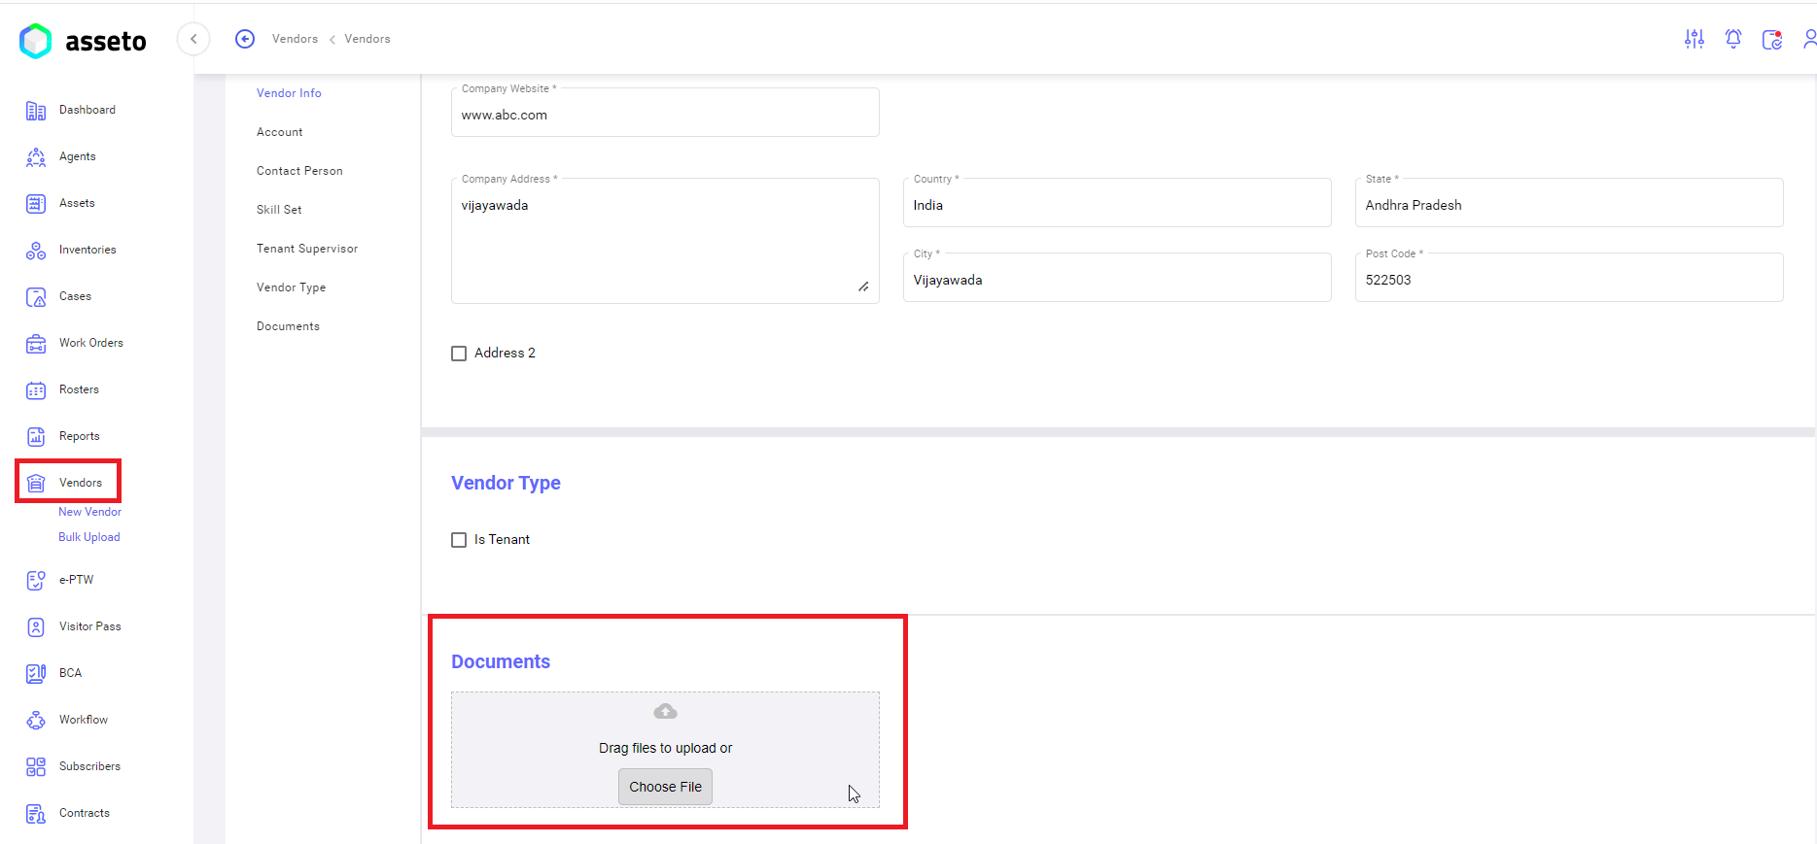
Task: Click the Choose File button
Action: pyautogui.click(x=665, y=787)
